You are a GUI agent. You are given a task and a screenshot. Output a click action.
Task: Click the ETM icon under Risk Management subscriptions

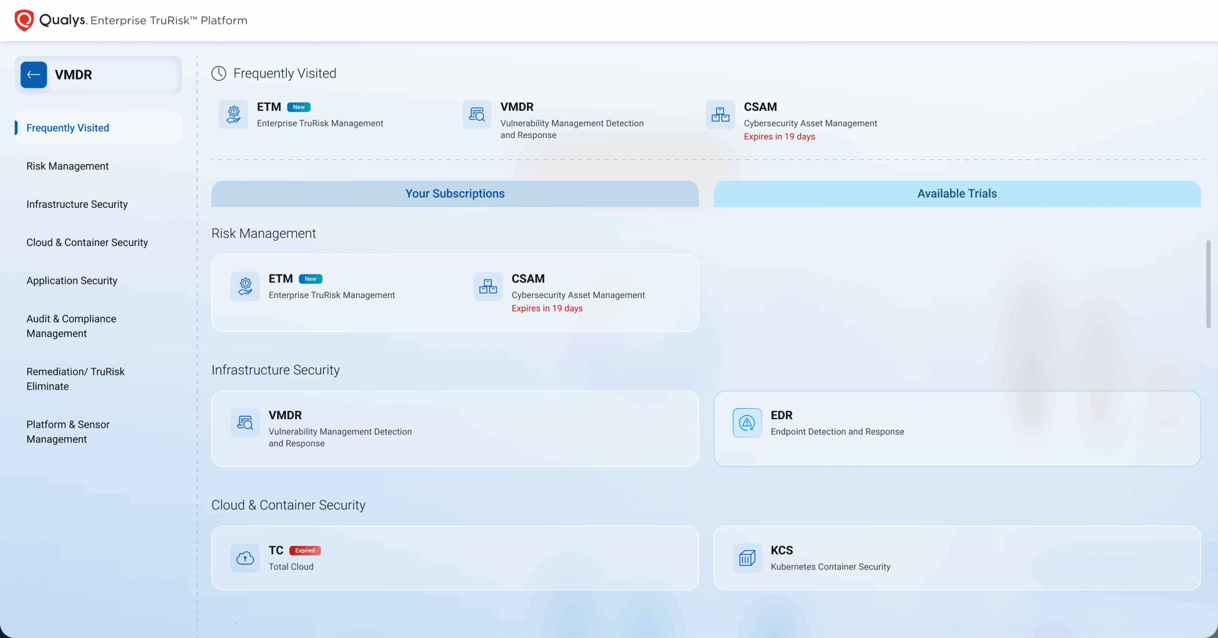coord(245,286)
